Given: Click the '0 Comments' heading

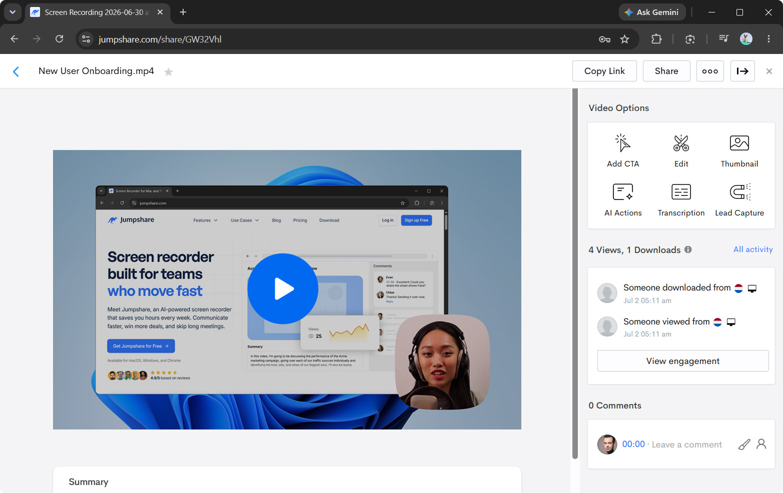Looking at the screenshot, I should pyautogui.click(x=615, y=405).
